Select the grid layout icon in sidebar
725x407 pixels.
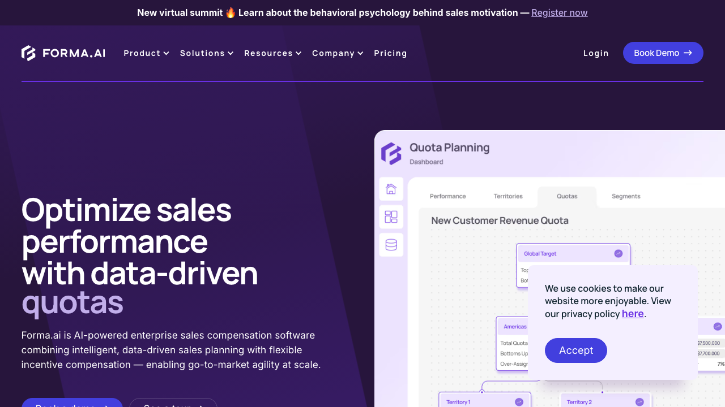click(391, 217)
